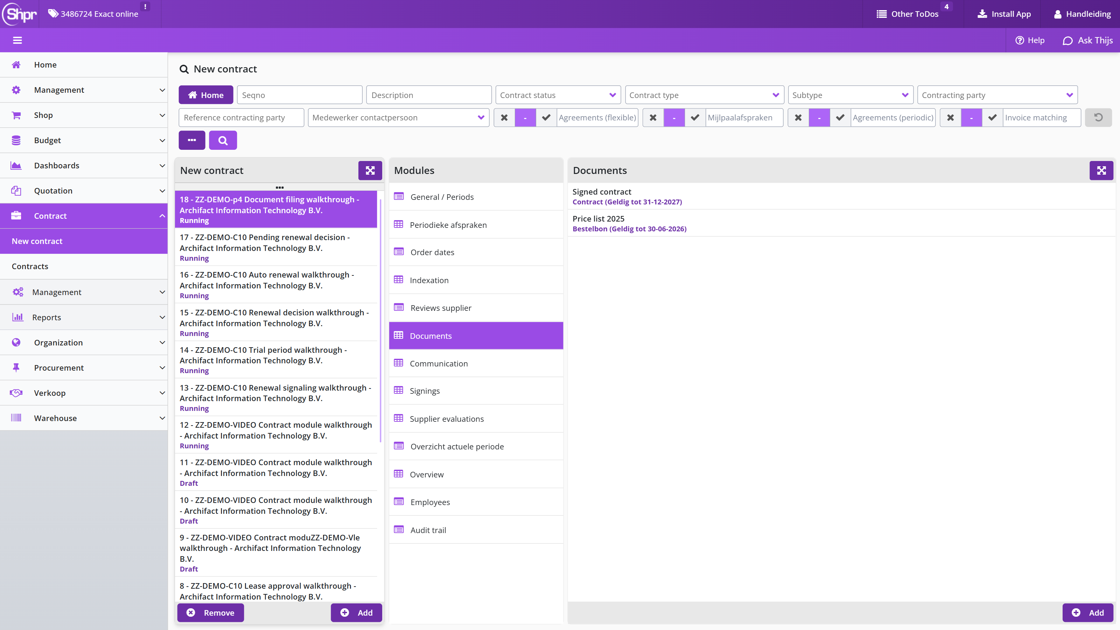Set Invoice matching filter to checkmark

pos(992,117)
